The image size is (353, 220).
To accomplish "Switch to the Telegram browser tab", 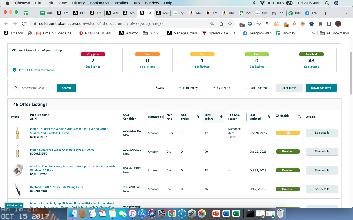I will [x=311, y=13].
